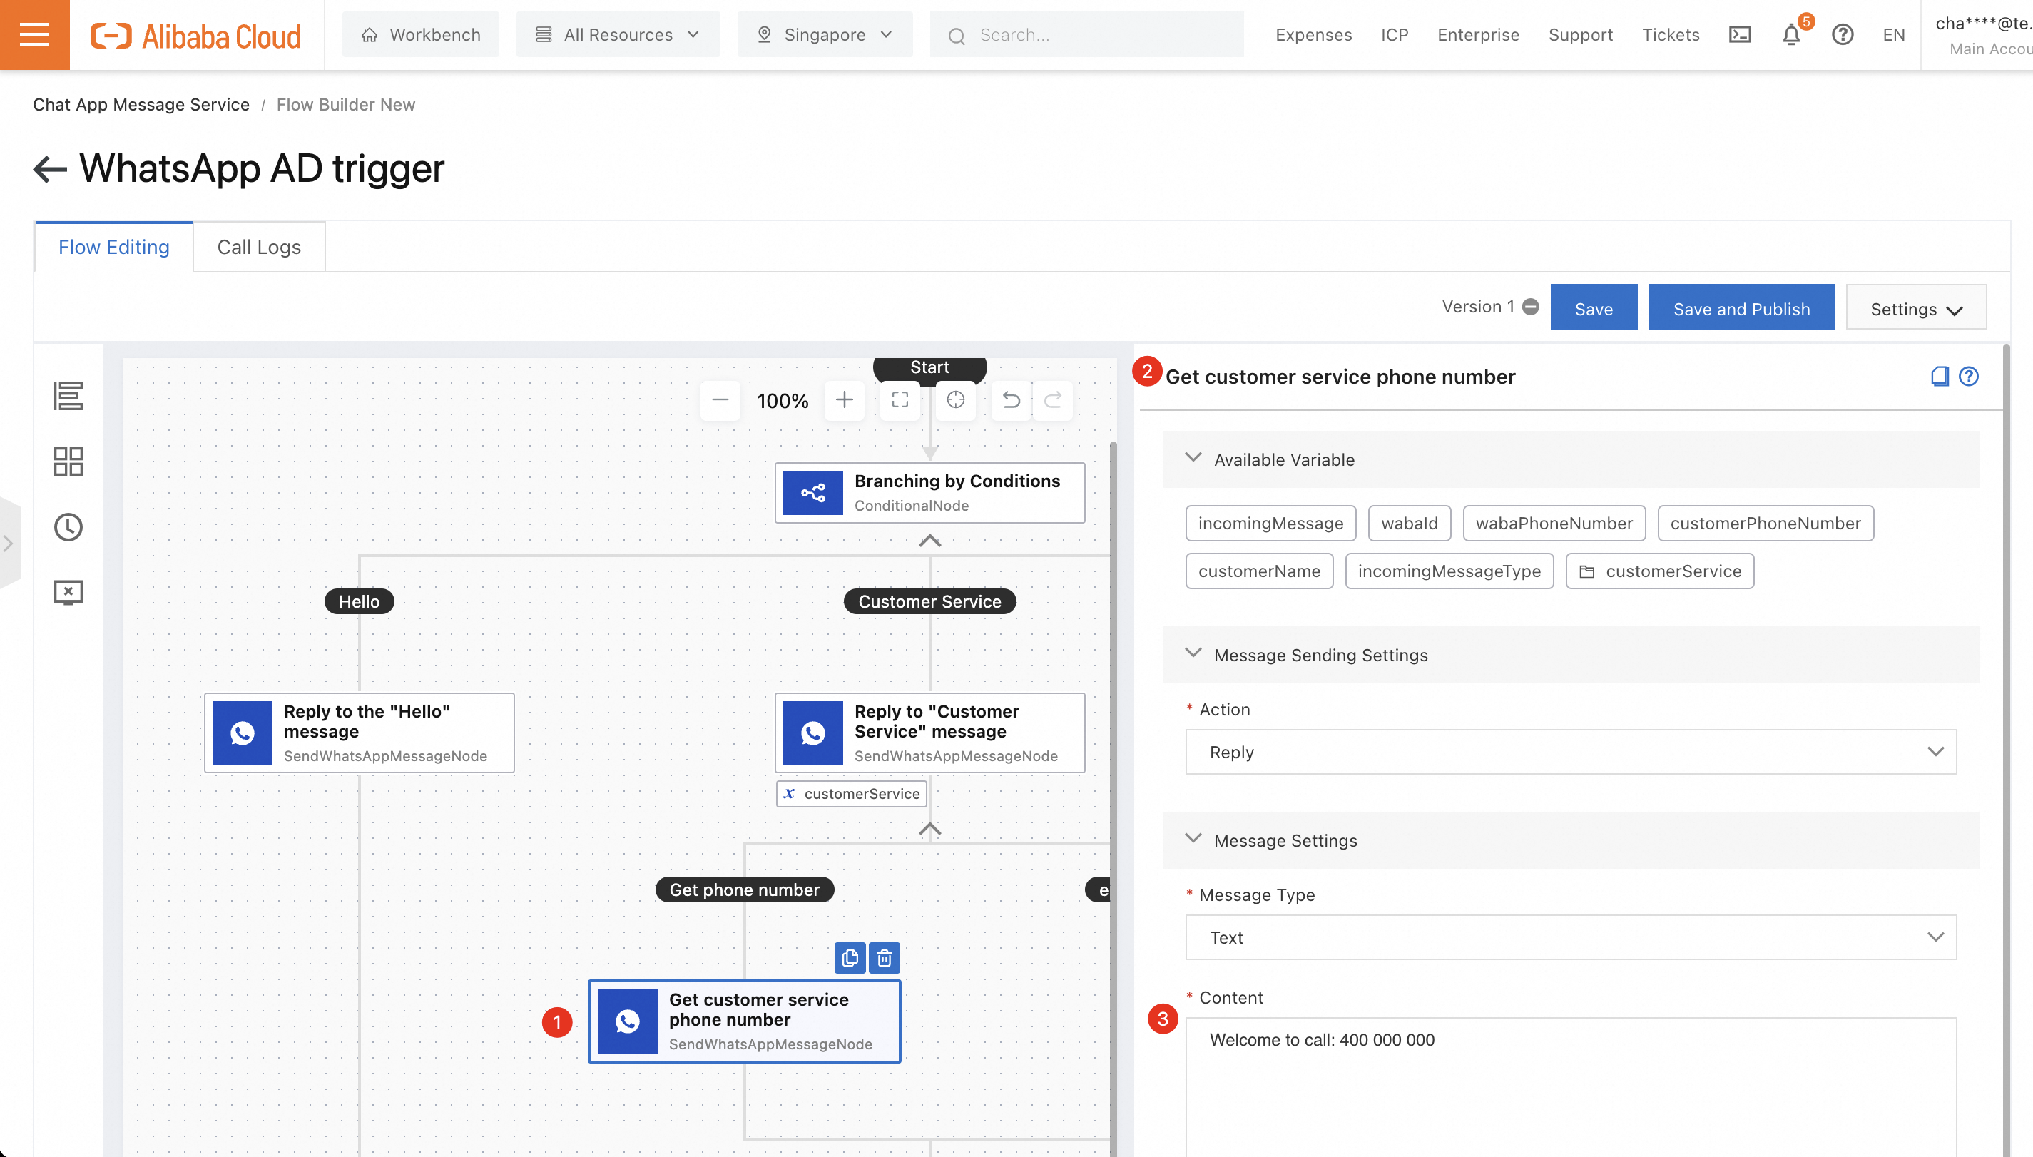Screen dimensions: 2033x1157
Task: Open the component grid icon in sidebar
Action: pos(68,461)
